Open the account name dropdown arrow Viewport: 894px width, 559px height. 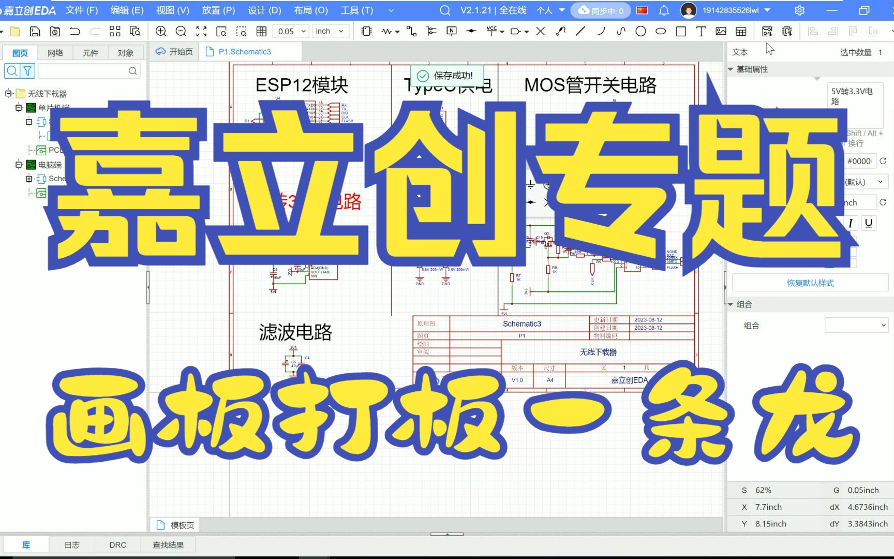pyautogui.click(x=767, y=10)
